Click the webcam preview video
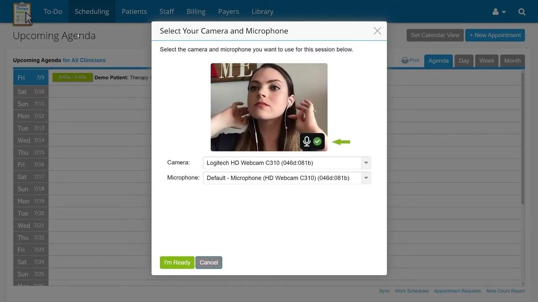 click(x=269, y=107)
